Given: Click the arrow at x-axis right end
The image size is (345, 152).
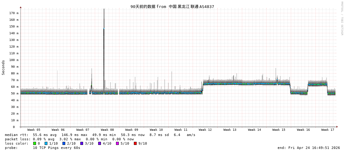Looking at the screenshot, I should pos(337,127).
